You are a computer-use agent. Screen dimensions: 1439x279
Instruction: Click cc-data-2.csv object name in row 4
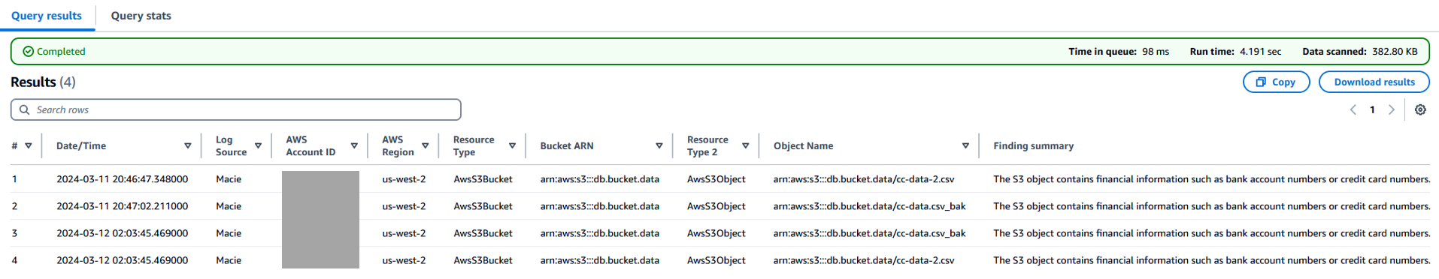[864, 260]
